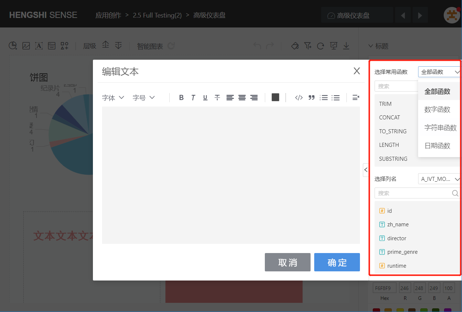Open the A_IVT_MO... dataset dropdown
The width and height of the screenshot is (462, 312).
pyautogui.click(x=439, y=179)
